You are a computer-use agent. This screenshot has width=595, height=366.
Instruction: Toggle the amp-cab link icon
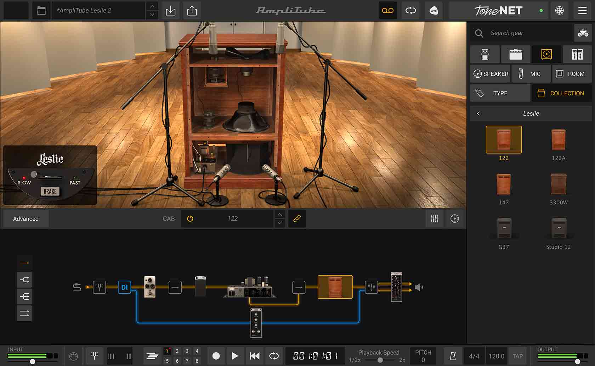click(297, 219)
